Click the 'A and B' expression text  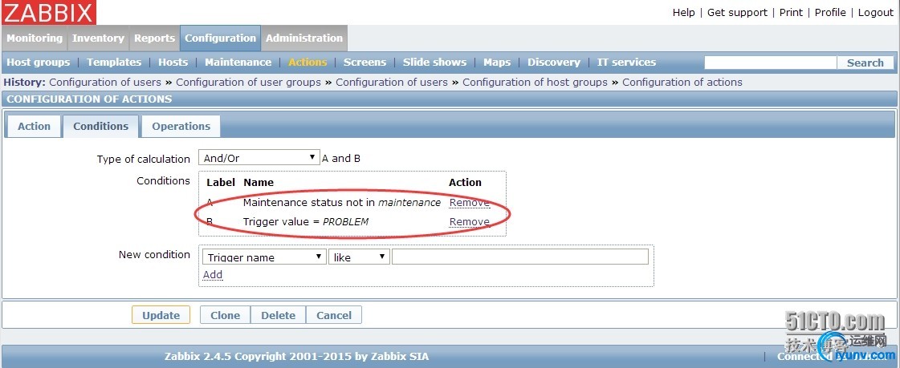(x=341, y=158)
